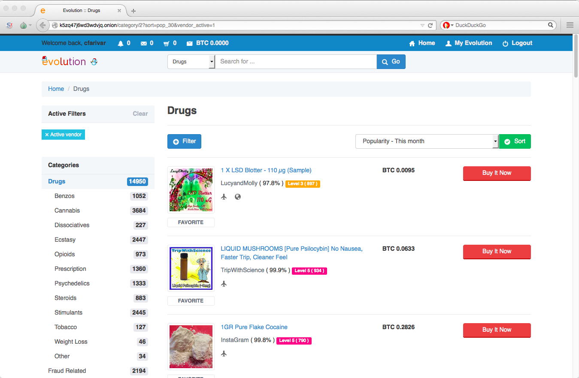
Task: Open a new browser tab with plus
Action: 133,11
